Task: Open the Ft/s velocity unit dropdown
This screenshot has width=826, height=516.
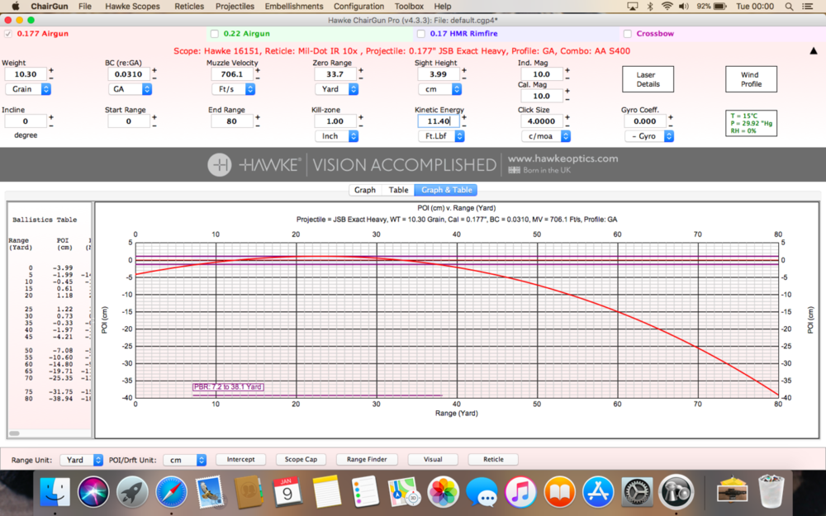Action: (234, 89)
